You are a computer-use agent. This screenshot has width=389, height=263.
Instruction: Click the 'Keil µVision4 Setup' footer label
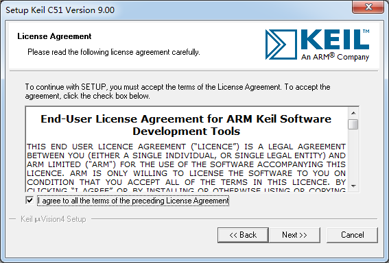coord(54,219)
